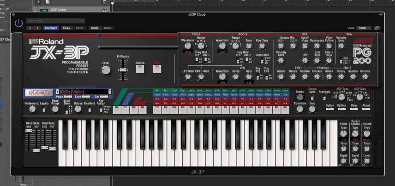Click the LFO Delay knob

pyautogui.click(x=235, y=77)
